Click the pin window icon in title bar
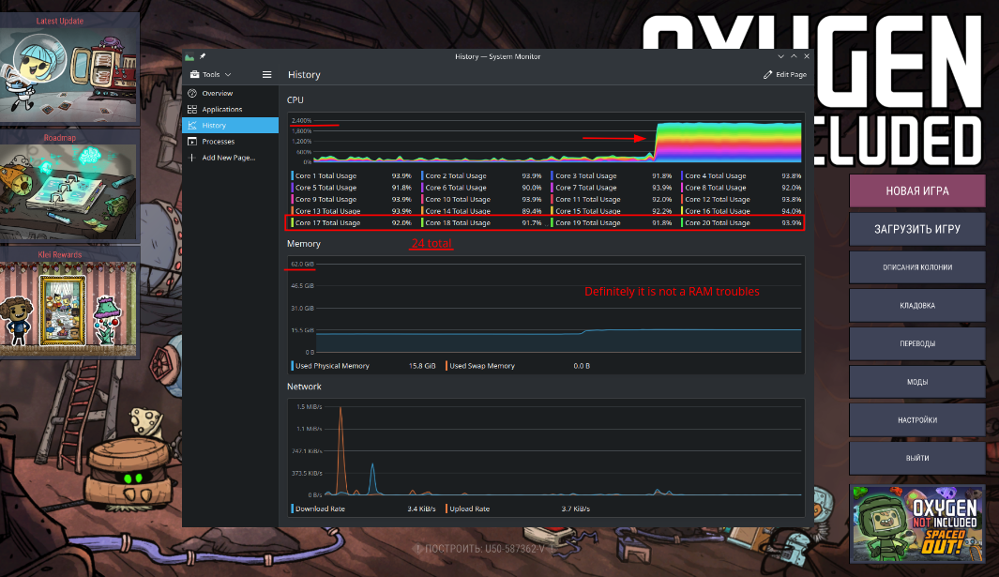This screenshot has width=999, height=577. [202, 56]
